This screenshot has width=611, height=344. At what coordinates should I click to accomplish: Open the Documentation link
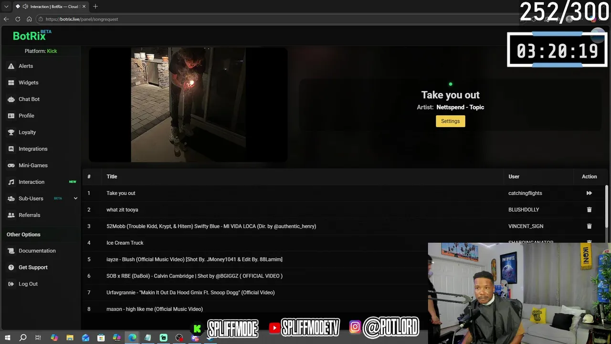tap(37, 251)
